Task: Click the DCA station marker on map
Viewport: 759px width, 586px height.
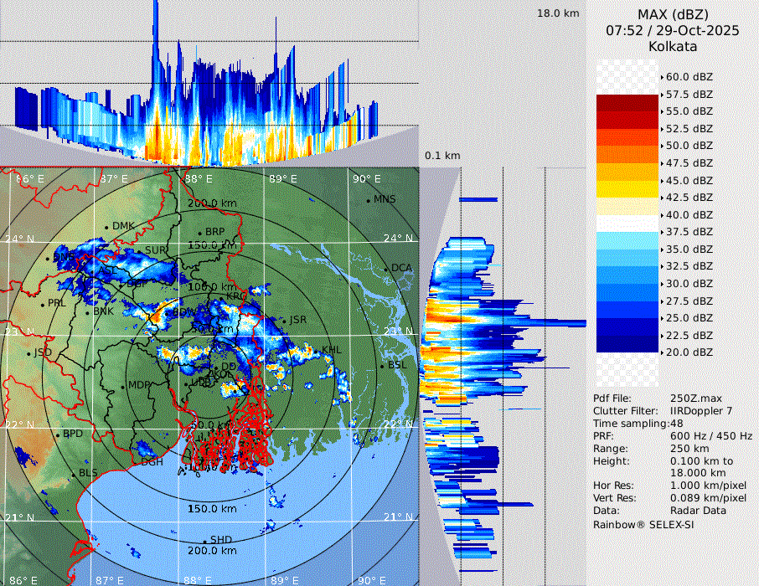Action: click(387, 269)
